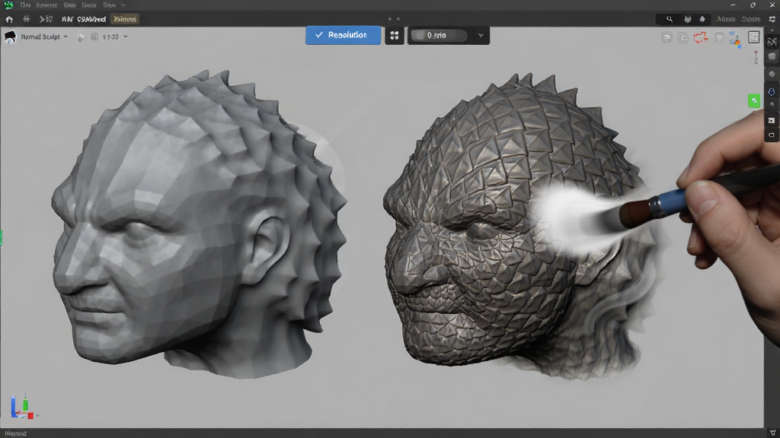Go to the Home icon
The height and width of the screenshot is (438, 780).
point(9,19)
